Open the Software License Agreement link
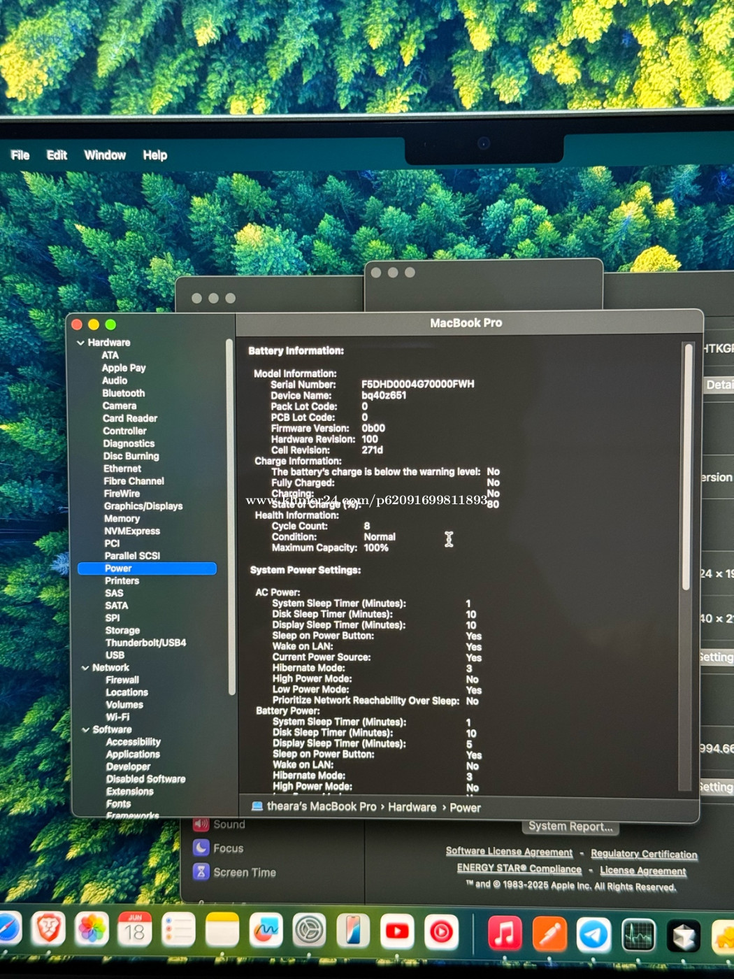 (x=509, y=851)
